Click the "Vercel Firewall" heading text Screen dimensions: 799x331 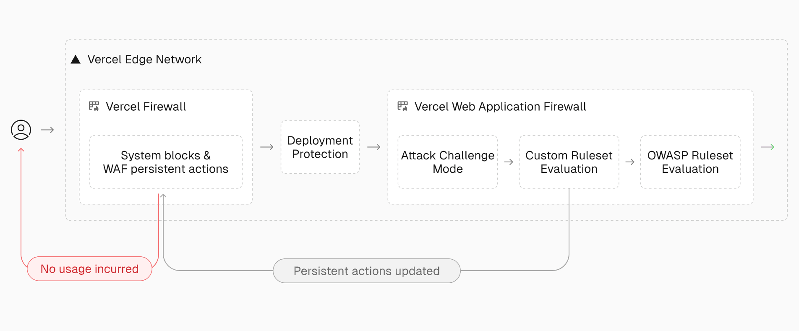146,107
